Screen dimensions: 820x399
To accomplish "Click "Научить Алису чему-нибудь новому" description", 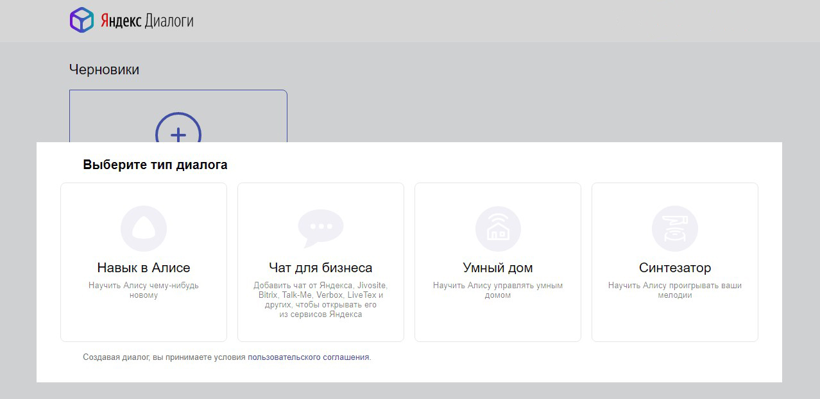I will coord(144,290).
